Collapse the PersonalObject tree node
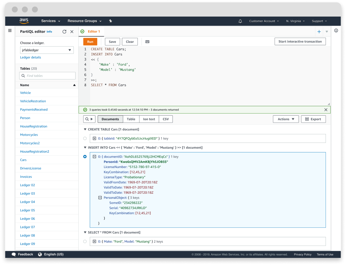The height and width of the screenshot is (265, 346). [x=100, y=198]
